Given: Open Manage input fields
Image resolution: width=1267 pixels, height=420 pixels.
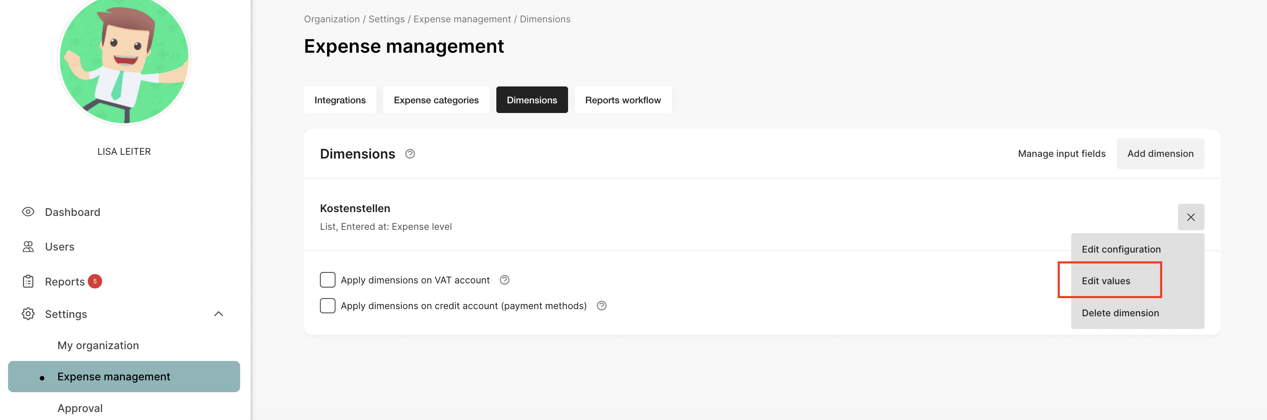Looking at the screenshot, I should [1061, 154].
